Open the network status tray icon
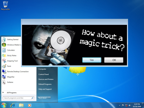 point(126,105)
